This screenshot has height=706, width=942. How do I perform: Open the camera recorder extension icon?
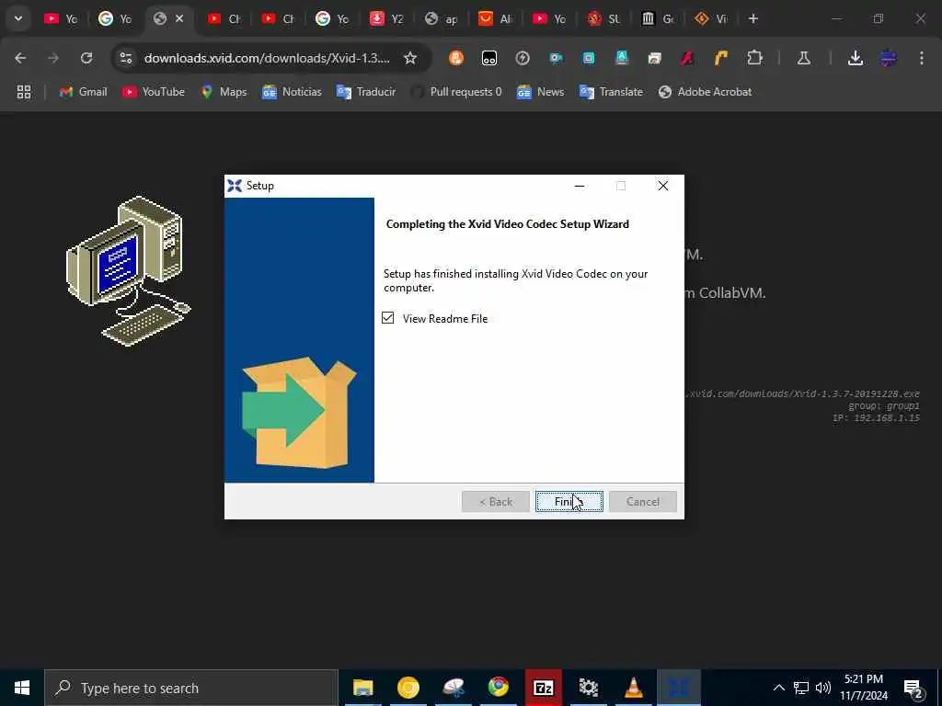coord(556,58)
